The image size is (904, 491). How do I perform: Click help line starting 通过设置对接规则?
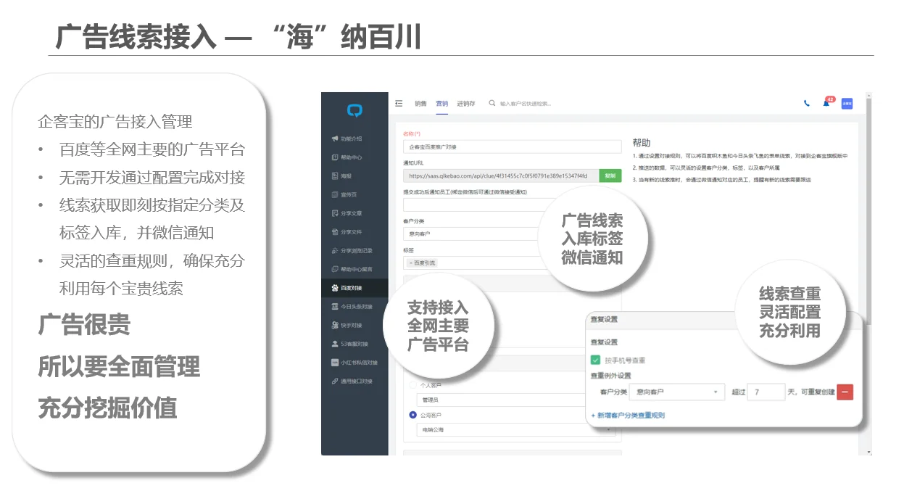(x=739, y=156)
